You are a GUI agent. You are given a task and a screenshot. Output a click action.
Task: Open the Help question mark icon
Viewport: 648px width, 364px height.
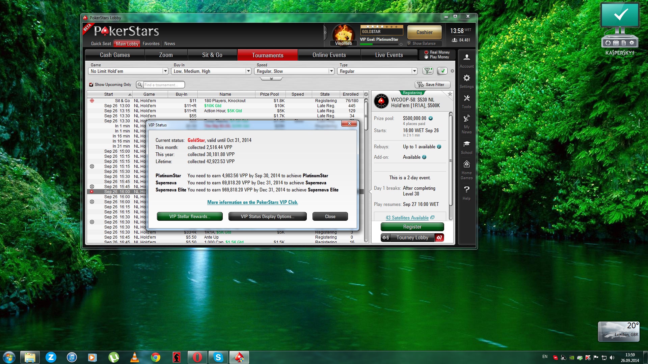(466, 192)
